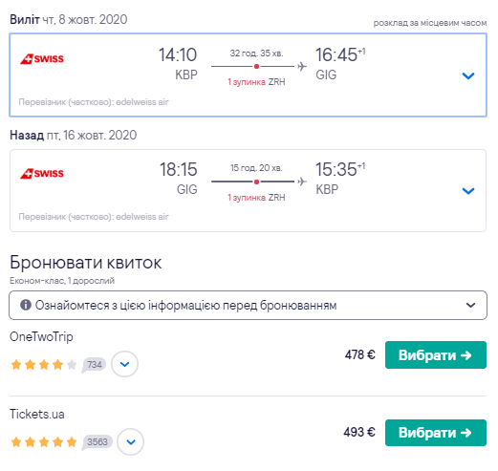Click Tickets.ua five-star rating
This screenshot has width=498, height=471.
[44, 442]
